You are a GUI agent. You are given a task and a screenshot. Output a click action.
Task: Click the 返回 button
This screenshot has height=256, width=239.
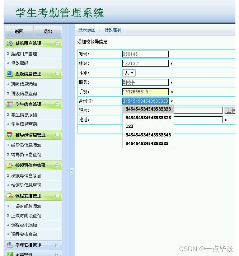pos(19,31)
